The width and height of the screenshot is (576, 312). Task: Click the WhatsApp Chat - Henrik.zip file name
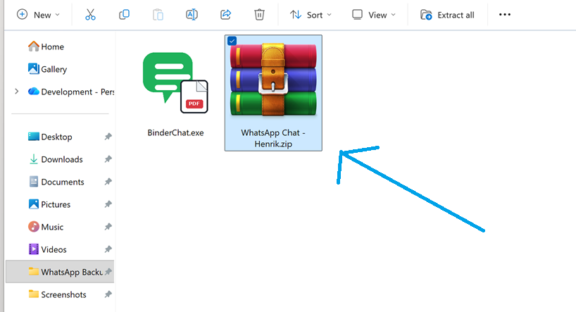coord(273,138)
